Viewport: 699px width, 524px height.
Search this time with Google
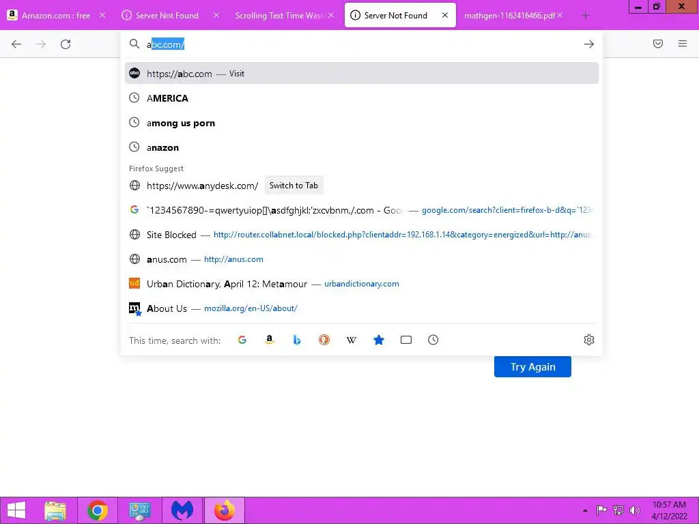tap(242, 340)
